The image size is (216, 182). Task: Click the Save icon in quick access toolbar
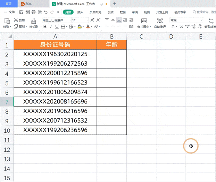pos(22,12)
